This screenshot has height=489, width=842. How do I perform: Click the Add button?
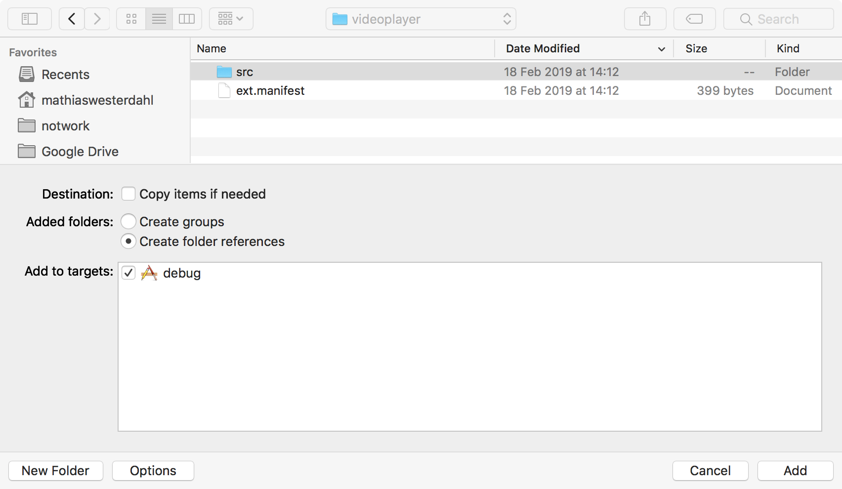(x=795, y=471)
